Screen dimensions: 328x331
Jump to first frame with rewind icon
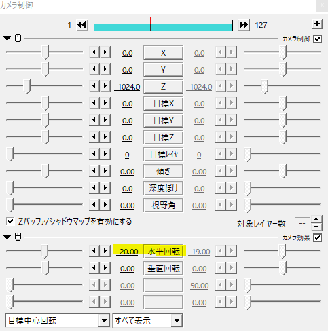click(x=82, y=25)
